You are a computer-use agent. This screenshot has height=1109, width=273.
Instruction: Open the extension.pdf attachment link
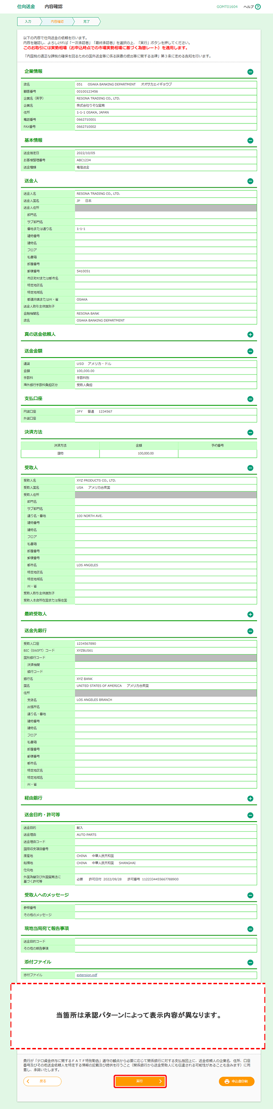tap(87, 975)
